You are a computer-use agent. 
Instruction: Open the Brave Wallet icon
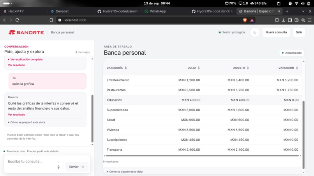(296, 20)
